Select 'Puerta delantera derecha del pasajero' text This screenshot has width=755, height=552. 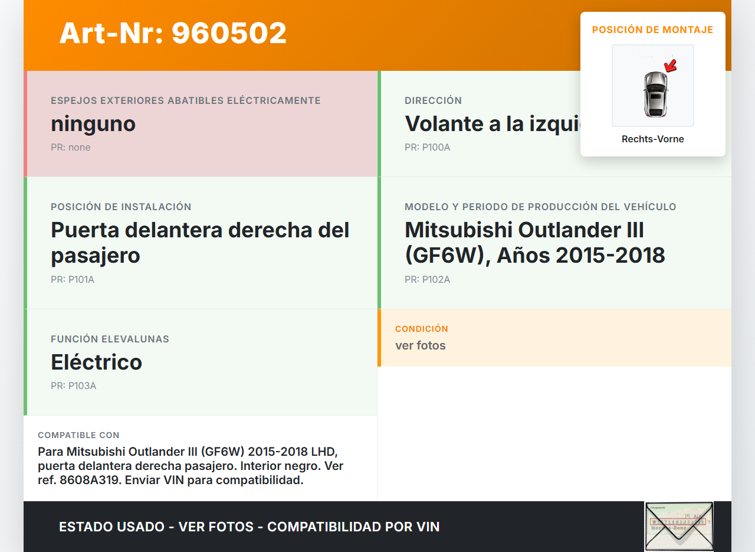tap(200, 243)
